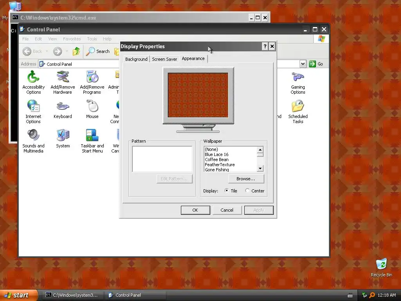The width and height of the screenshot is (401, 301).
Task: Open the Back button history dropdown arrow
Action: (47, 51)
